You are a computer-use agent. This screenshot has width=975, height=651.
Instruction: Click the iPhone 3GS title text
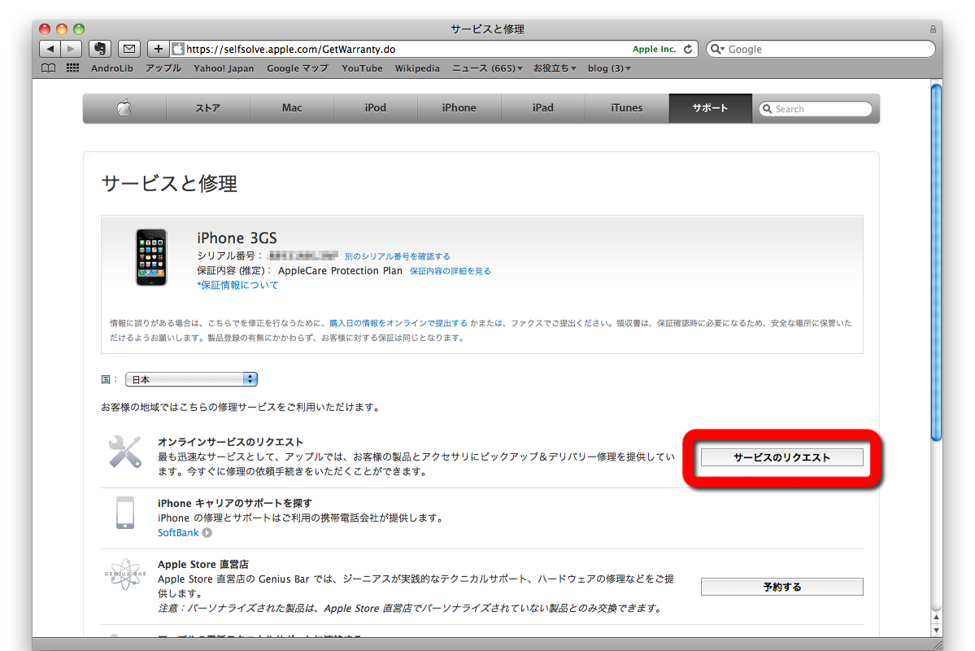[237, 238]
